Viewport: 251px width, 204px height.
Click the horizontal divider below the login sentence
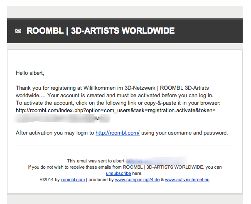(x=125, y=145)
